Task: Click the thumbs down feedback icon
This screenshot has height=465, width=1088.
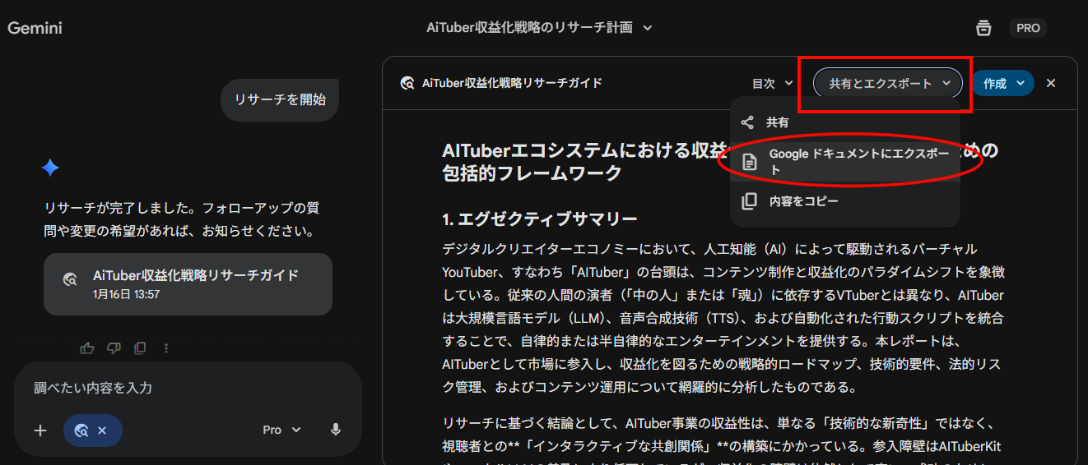Action: click(114, 348)
